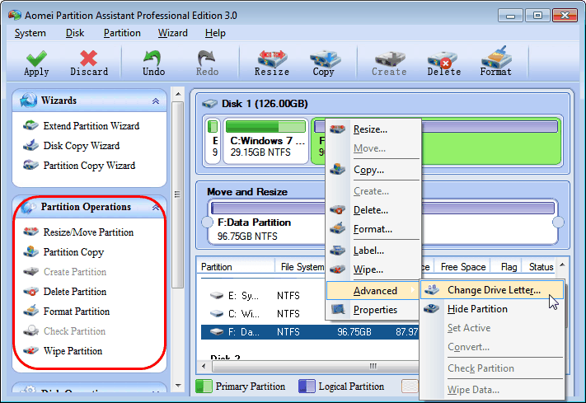Click Wipe Partition in the sidebar

pyautogui.click(x=63, y=351)
